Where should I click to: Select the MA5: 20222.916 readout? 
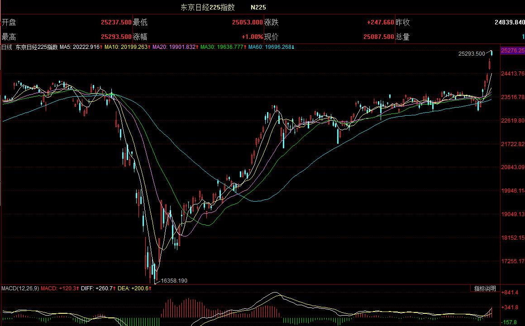click(81, 47)
